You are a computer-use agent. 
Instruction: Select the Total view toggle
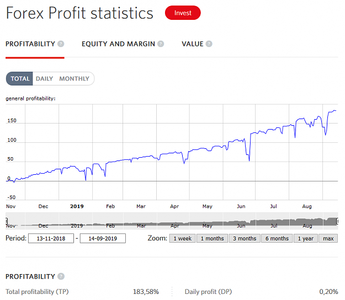coord(19,78)
